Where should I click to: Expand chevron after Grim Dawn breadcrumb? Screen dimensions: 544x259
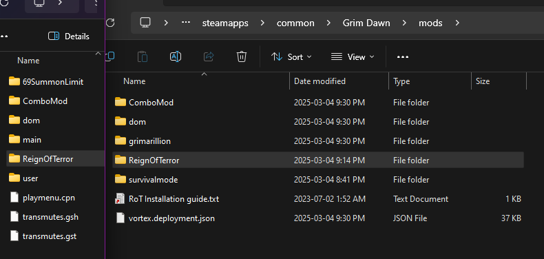[x=404, y=23]
